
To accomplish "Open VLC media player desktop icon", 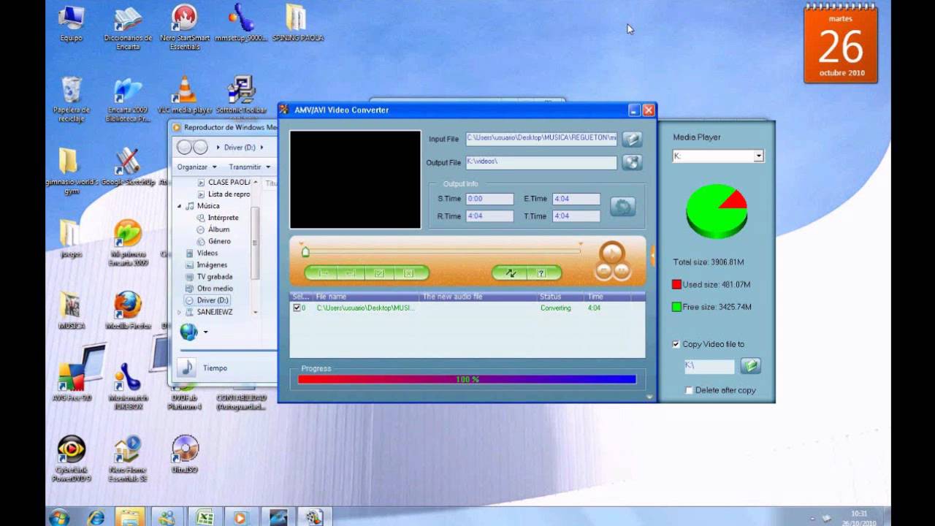I will pyautogui.click(x=184, y=95).
